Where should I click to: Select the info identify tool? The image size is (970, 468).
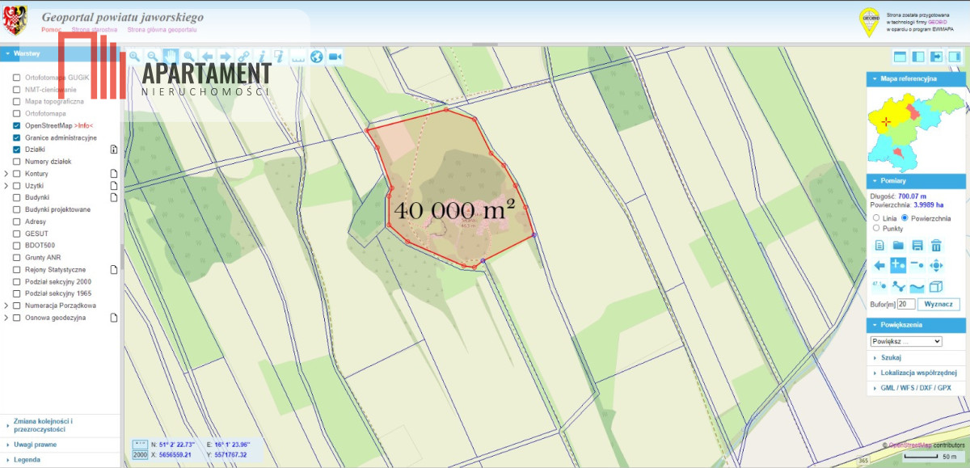pyautogui.click(x=261, y=57)
